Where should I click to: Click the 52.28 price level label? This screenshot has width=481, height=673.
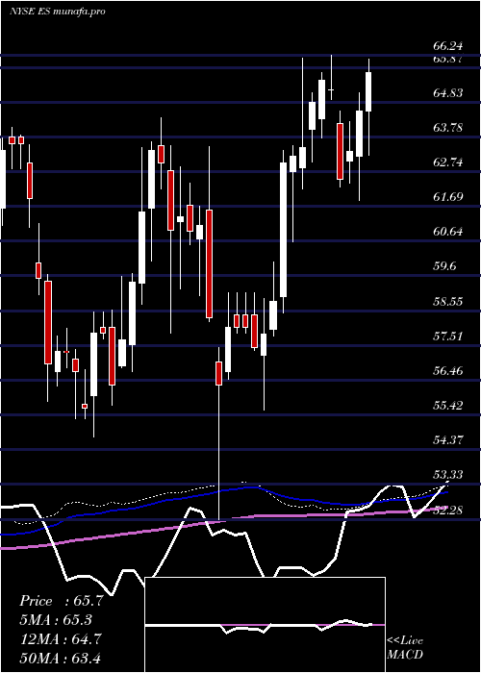(x=448, y=511)
